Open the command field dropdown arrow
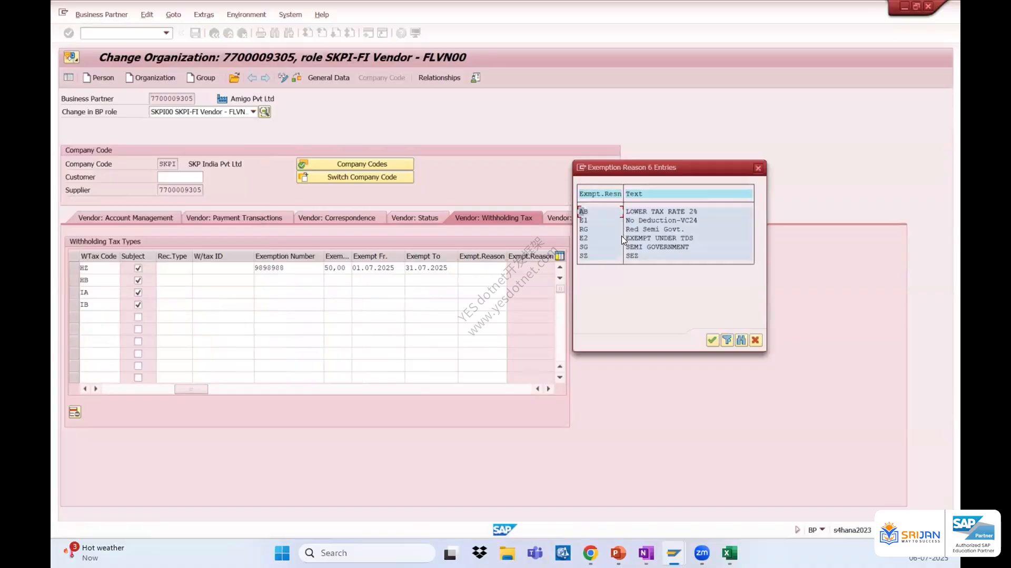 tap(166, 33)
